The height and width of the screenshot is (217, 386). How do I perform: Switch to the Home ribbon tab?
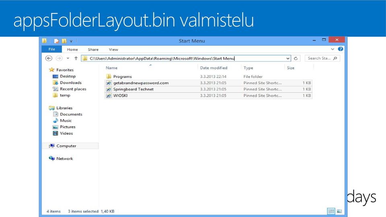pyautogui.click(x=72, y=49)
